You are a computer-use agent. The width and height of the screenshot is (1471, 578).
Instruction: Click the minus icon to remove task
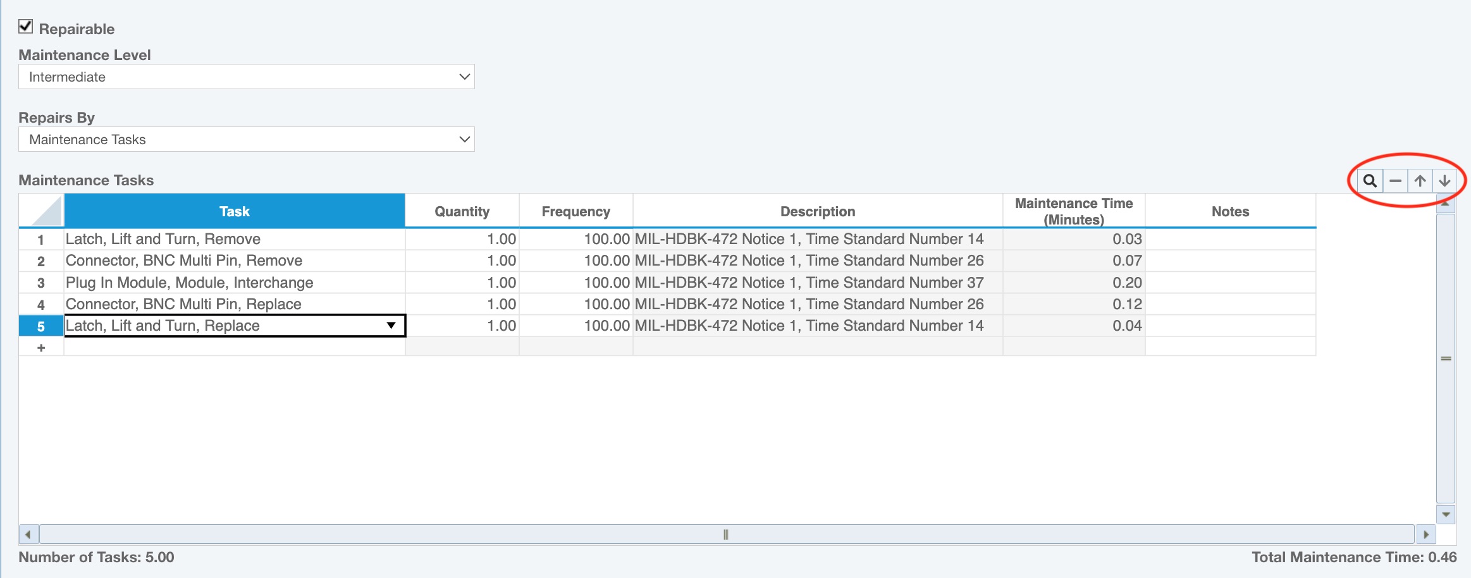pyautogui.click(x=1395, y=181)
